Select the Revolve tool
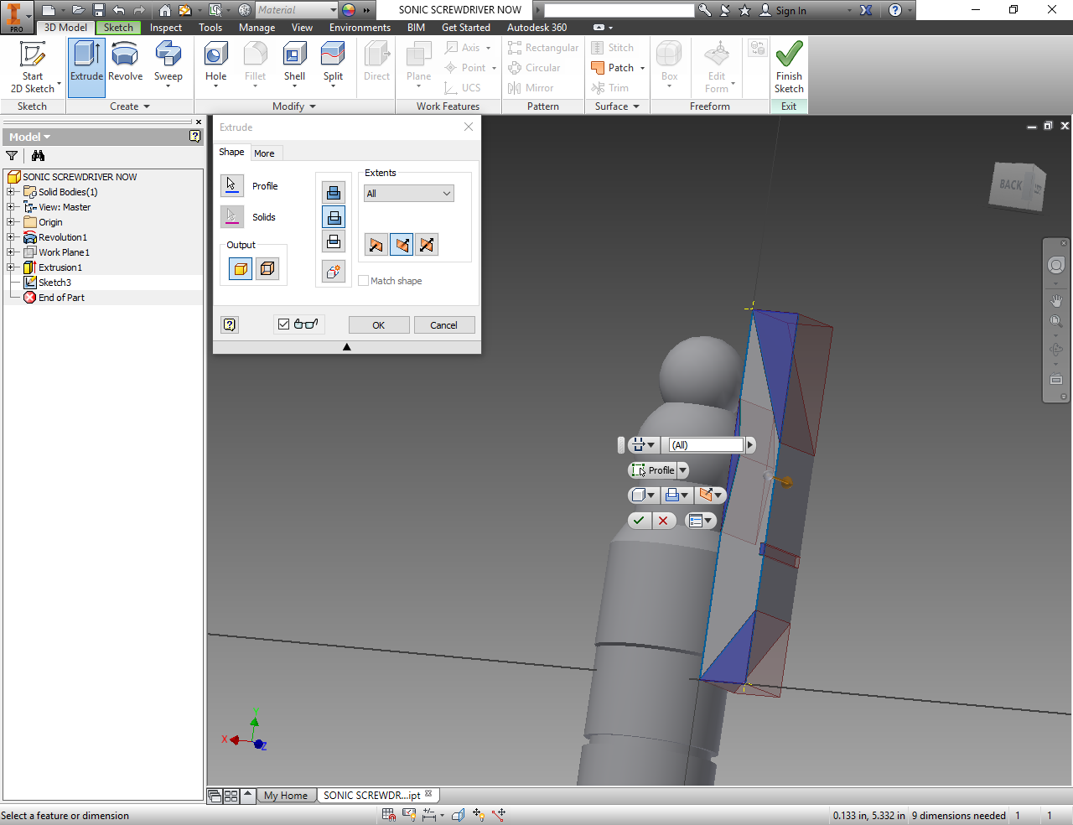 [x=125, y=63]
